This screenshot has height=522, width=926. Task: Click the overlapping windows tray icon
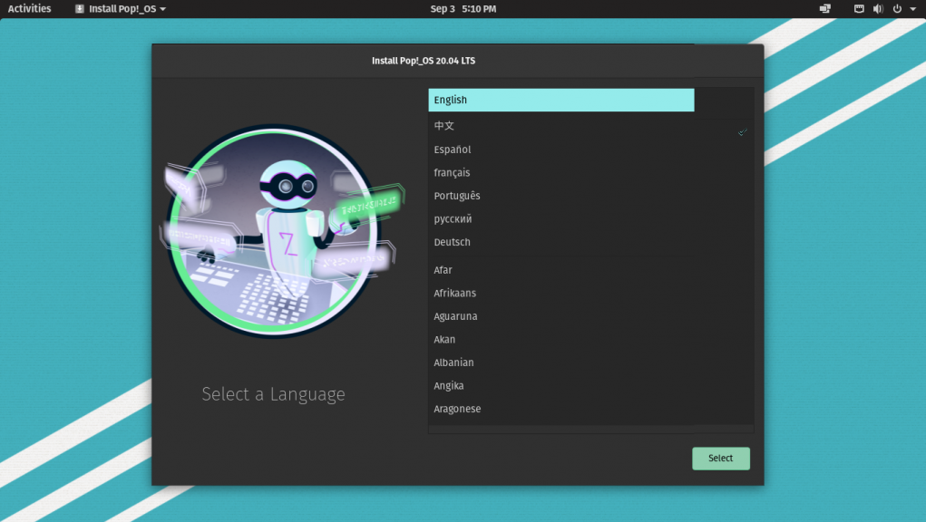tap(824, 9)
